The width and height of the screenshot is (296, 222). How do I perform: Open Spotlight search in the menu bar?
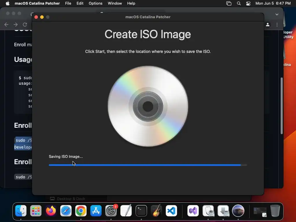(x=239, y=3)
